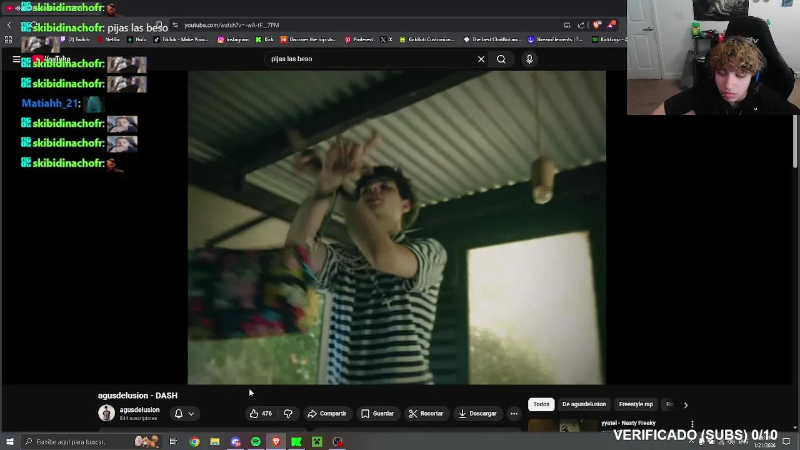The width and height of the screenshot is (800, 450).
Task: Open the Brave Shields lion icon
Action: (597, 25)
